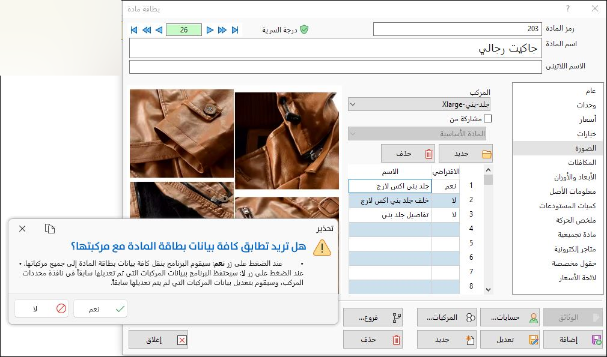This screenshot has height=357, width=607.
Task: Go to next record arrow
Action: (210, 30)
